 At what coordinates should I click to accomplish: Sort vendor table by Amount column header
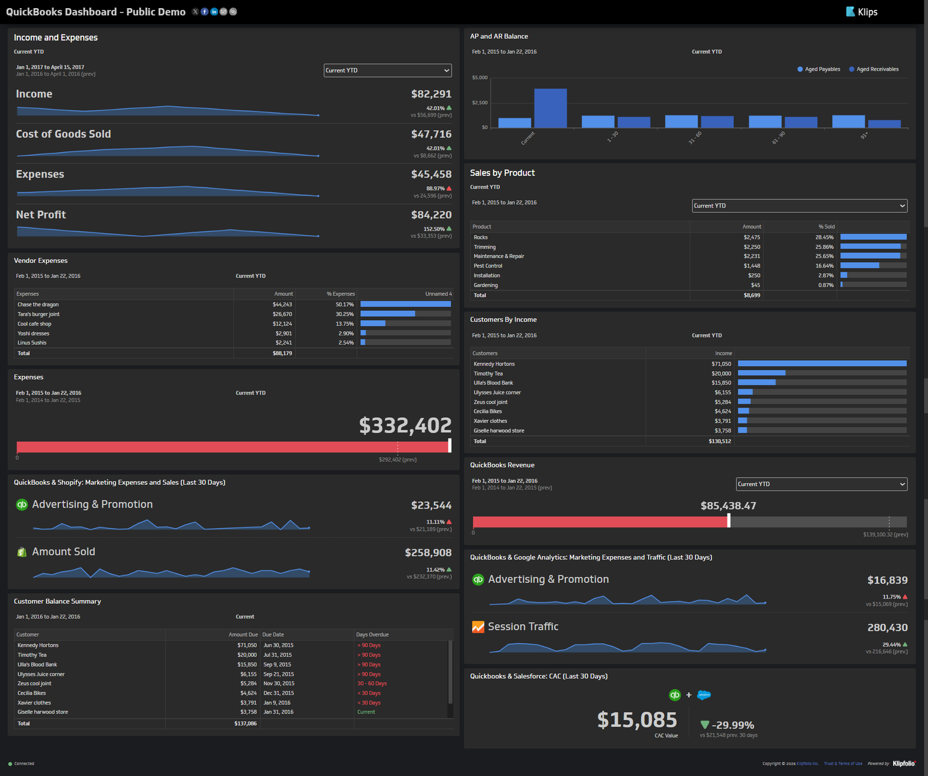tap(284, 294)
